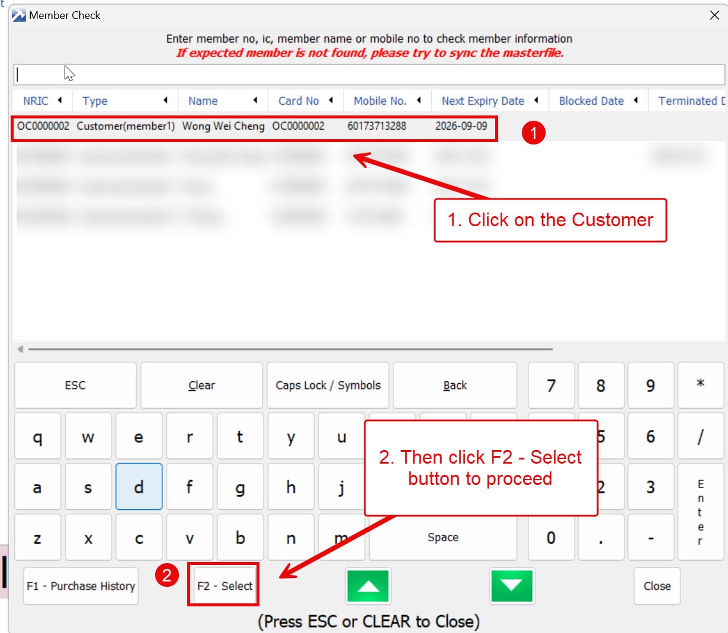Select the Wong Wei Cheng member row
The image size is (728, 633).
[x=223, y=126]
